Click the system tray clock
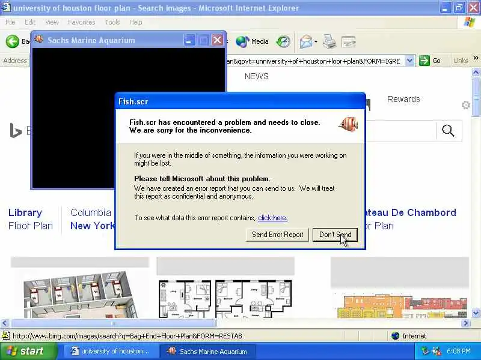The height and width of the screenshot is (360, 481). point(458,351)
